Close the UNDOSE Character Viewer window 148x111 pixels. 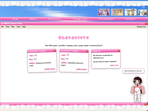[146, 23]
